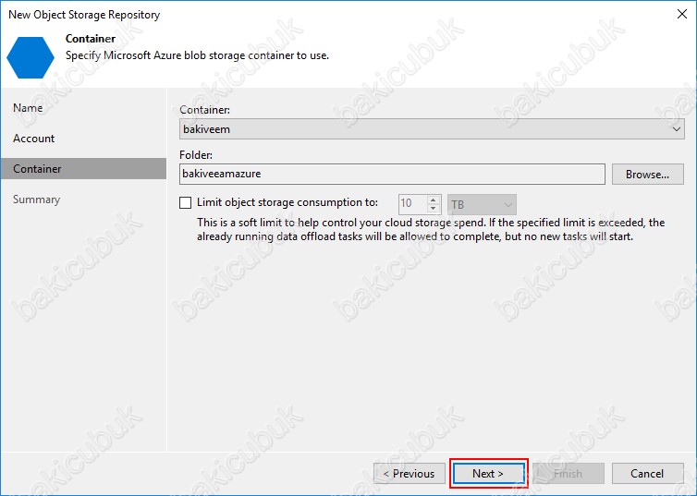Go to the Name wizard step
697x496 pixels.
[x=28, y=108]
